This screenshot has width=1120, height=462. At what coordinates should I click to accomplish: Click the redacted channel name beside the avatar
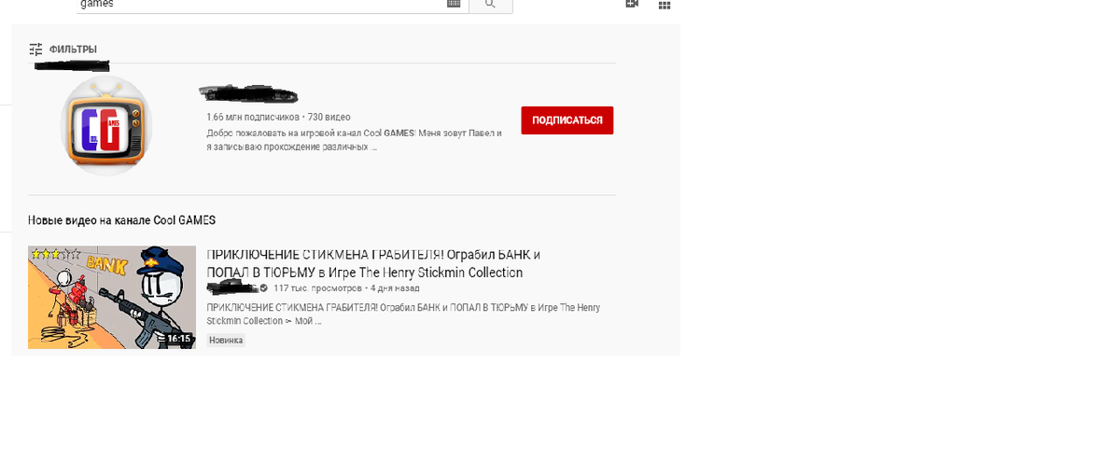click(248, 93)
